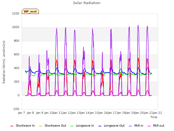Click the blue Longwave Out color marker
174x131 pixels.
[100, 126]
